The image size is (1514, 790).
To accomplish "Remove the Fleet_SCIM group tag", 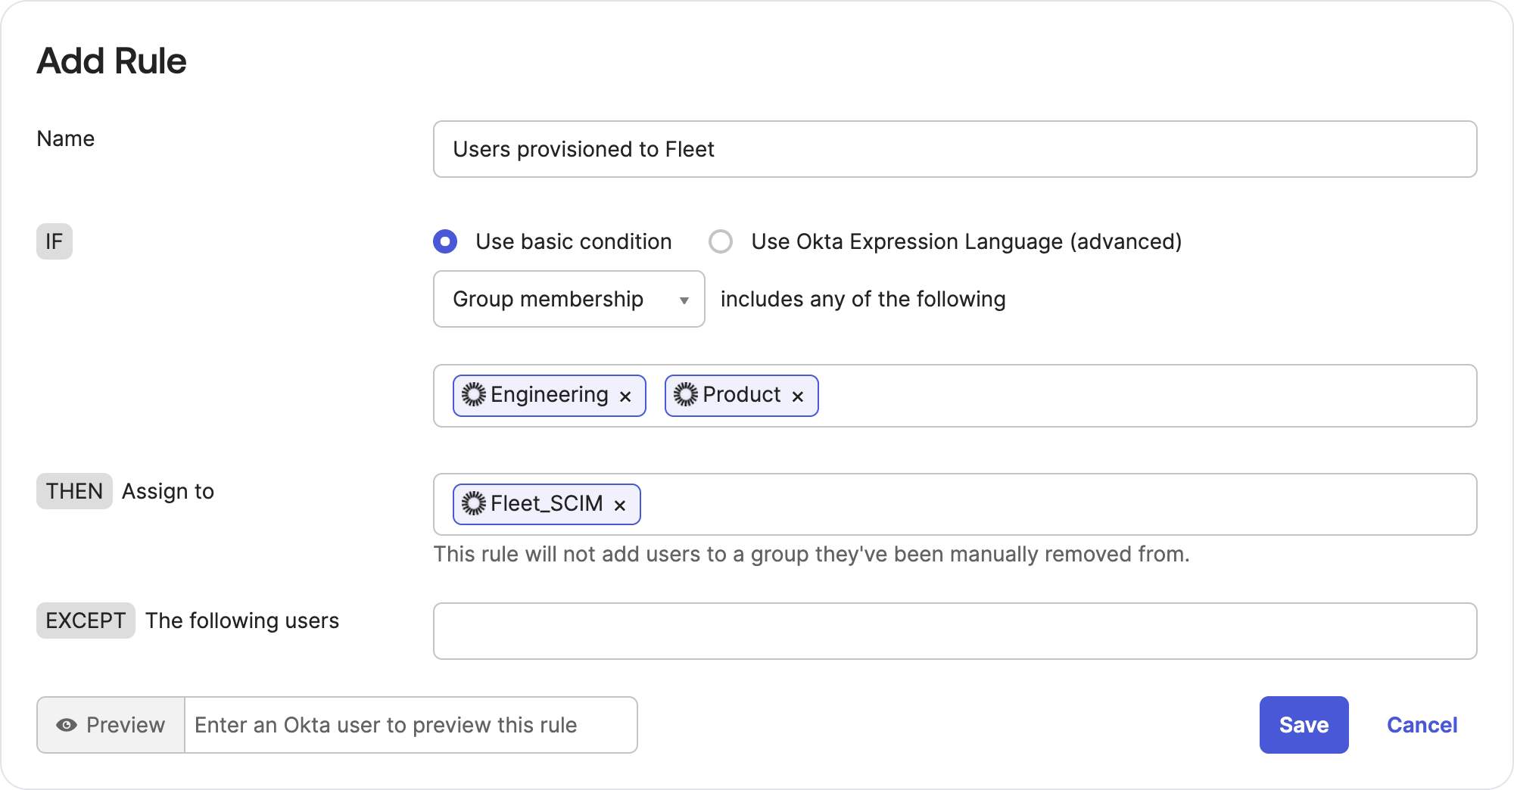I will pyautogui.click(x=620, y=505).
